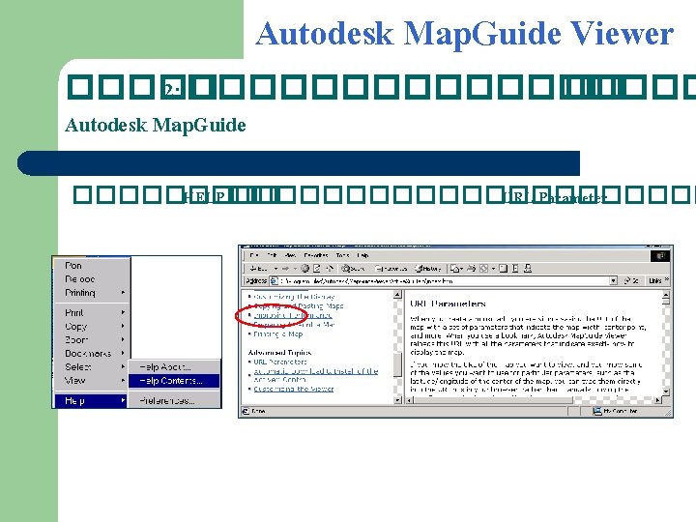
Task: Click the Windows logo throbber in browser corner
Action: 659,255
